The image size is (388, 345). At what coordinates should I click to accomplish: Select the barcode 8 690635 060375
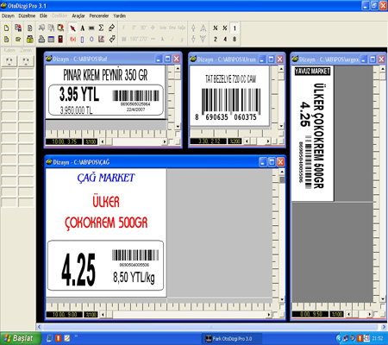pyautogui.click(x=228, y=104)
